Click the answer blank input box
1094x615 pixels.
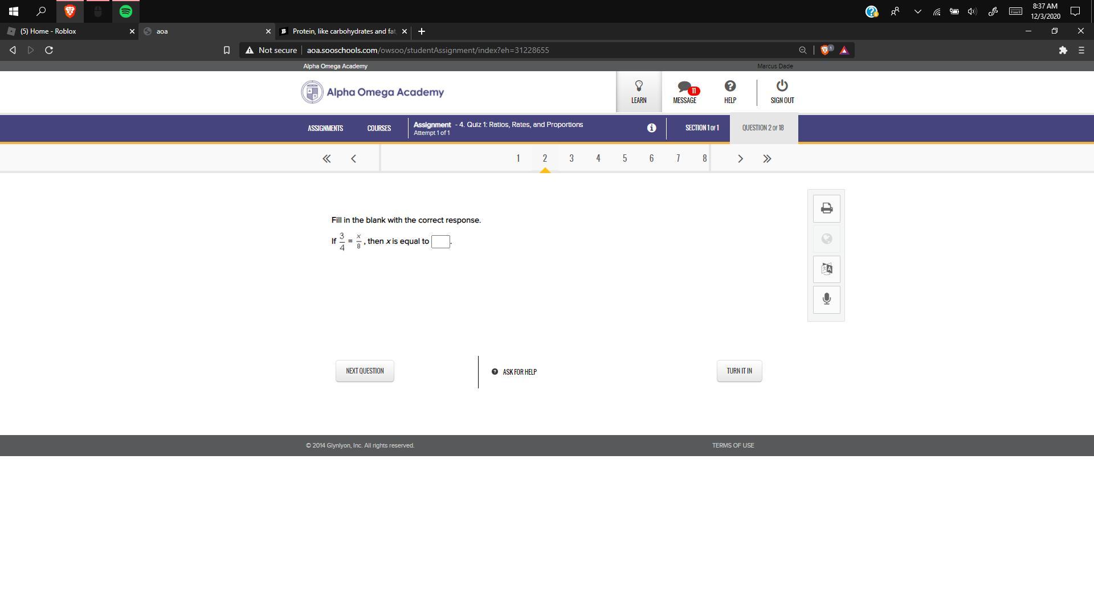pos(440,241)
